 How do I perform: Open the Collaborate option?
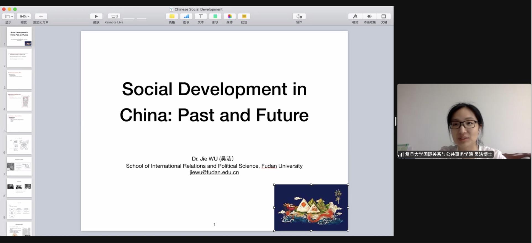coord(299,17)
